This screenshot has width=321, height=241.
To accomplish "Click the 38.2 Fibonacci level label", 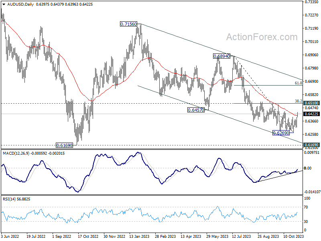I will (x=298, y=101).
